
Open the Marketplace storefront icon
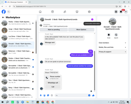pyautogui.click(x=77, y=12)
